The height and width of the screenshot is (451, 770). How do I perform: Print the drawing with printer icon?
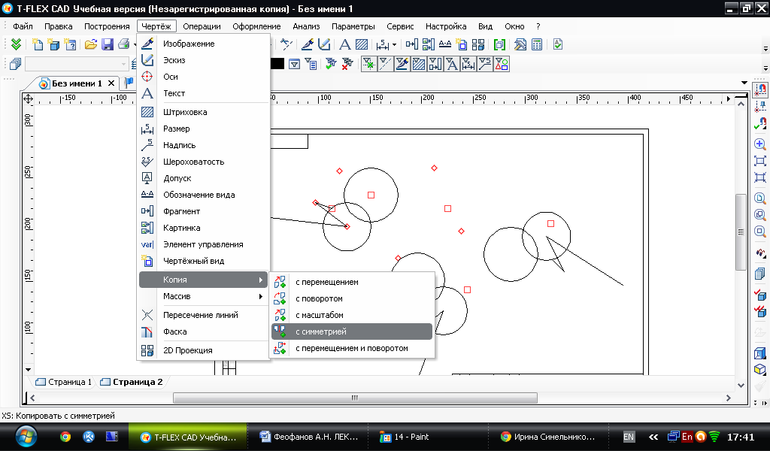coord(124,44)
